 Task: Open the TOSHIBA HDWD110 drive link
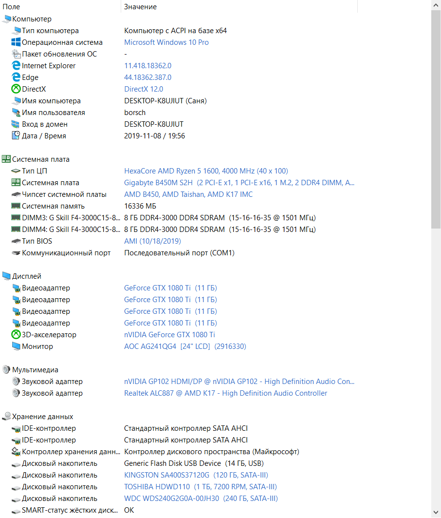tap(201, 487)
